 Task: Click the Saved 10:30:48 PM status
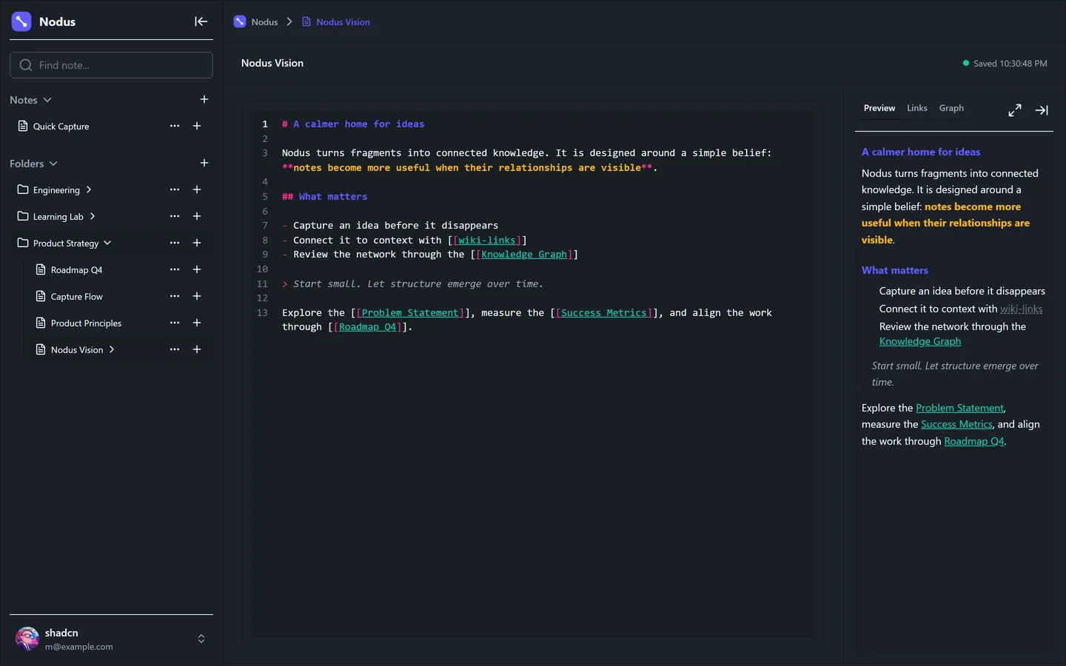click(x=1005, y=64)
